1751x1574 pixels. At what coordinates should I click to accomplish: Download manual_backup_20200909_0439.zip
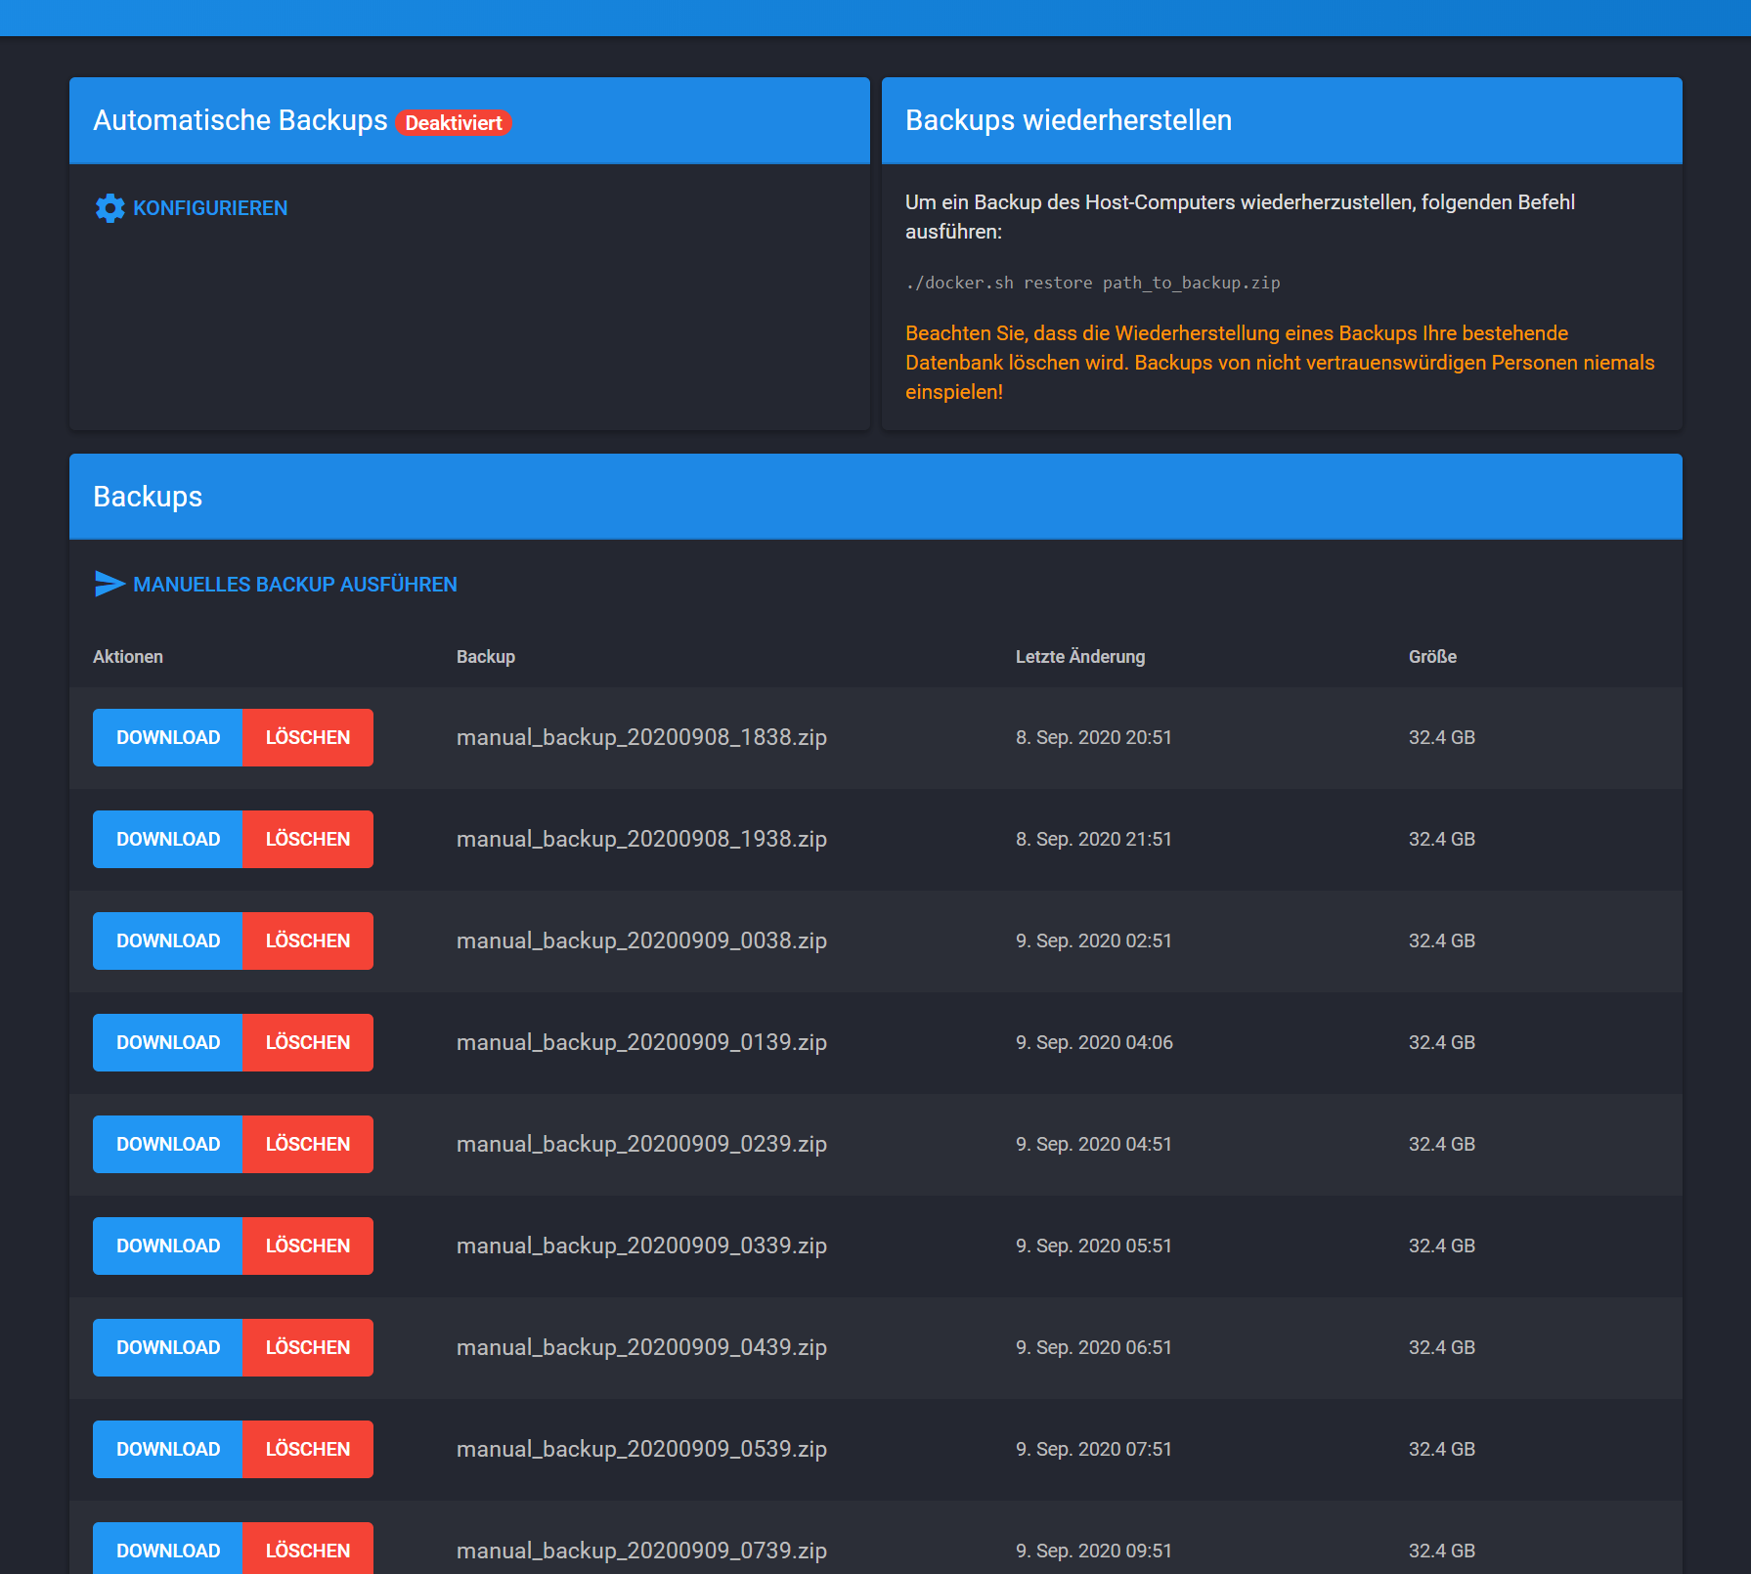[x=168, y=1347]
